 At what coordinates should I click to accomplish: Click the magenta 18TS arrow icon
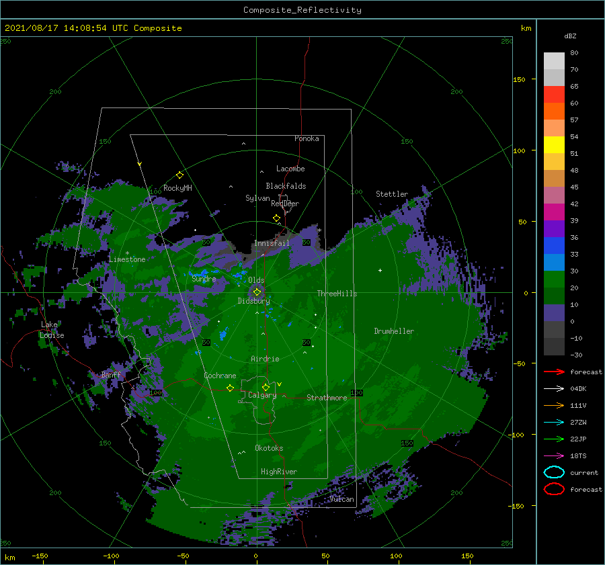[x=554, y=456]
